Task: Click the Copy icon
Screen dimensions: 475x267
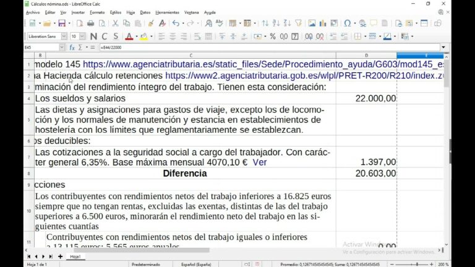Action: tap(126, 23)
